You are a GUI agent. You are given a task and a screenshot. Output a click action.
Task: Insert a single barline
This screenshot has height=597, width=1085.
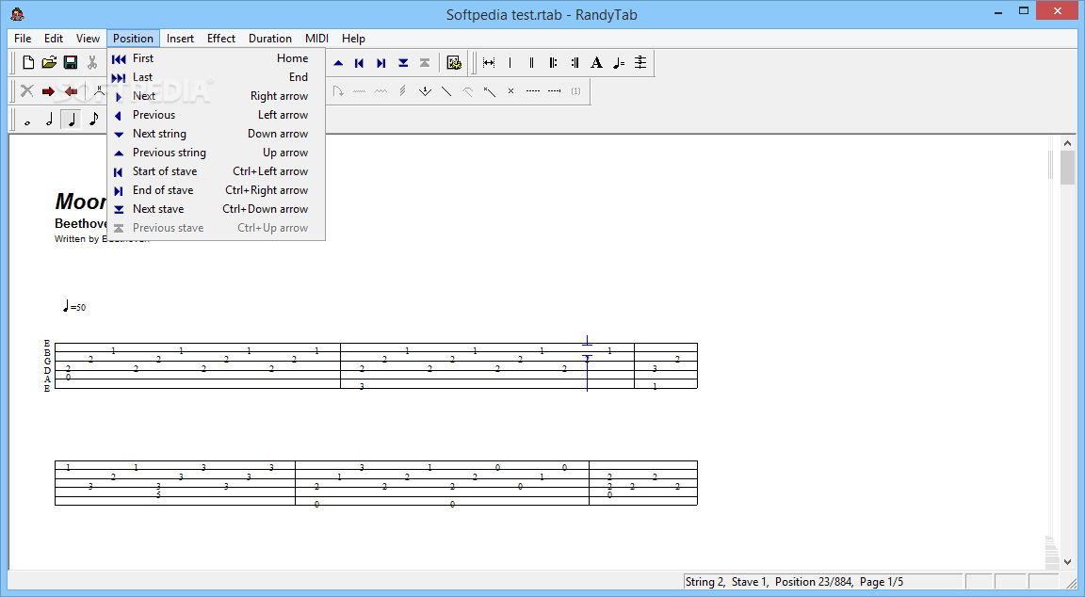[510, 63]
